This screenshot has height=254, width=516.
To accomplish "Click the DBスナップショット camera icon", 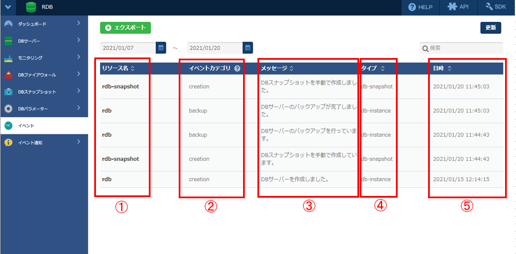I will click(x=9, y=92).
